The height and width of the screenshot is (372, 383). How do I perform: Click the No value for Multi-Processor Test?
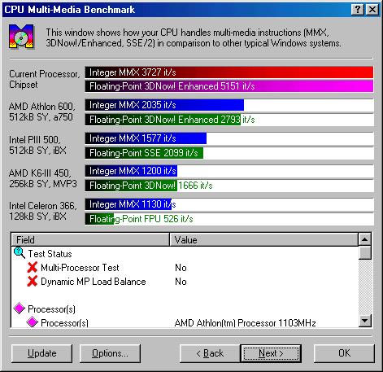coord(181,268)
